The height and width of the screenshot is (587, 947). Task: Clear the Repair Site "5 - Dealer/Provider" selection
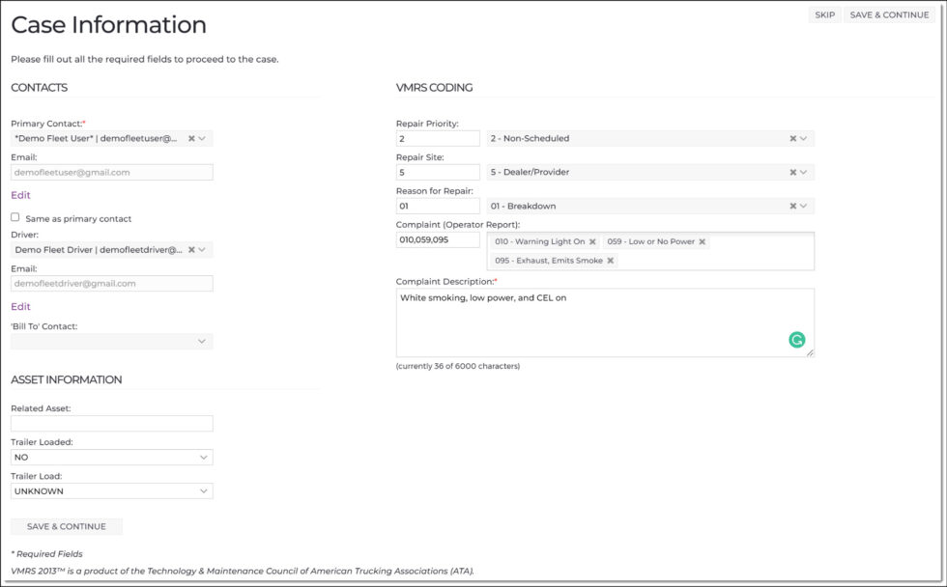tap(794, 172)
